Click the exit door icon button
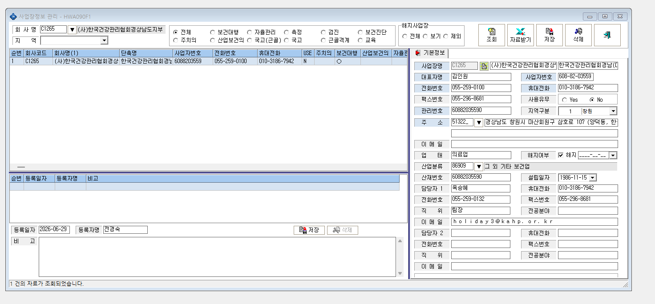The width and height of the screenshot is (655, 304). pos(607,35)
